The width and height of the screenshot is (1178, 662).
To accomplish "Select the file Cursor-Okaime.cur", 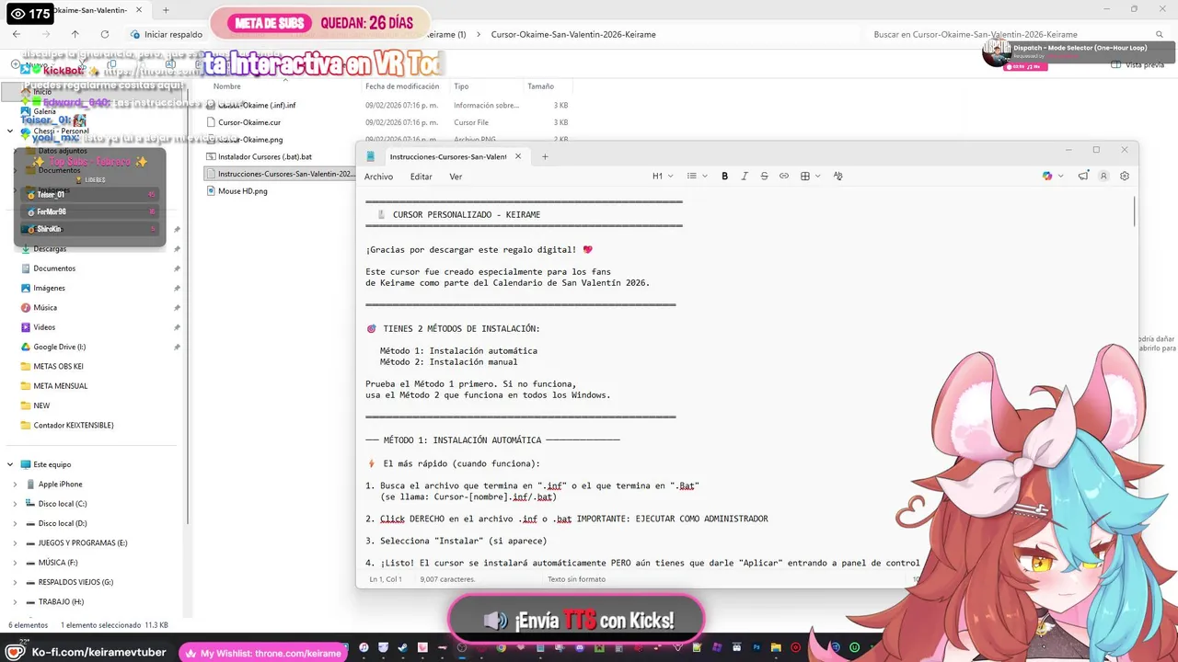I will (x=249, y=122).
